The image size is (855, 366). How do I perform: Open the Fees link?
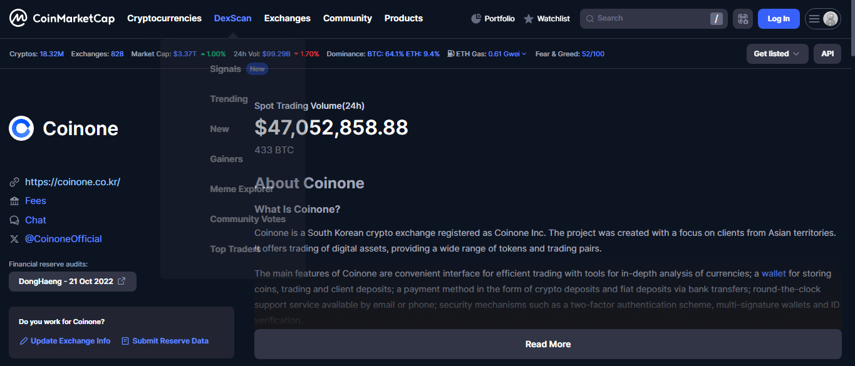36,201
